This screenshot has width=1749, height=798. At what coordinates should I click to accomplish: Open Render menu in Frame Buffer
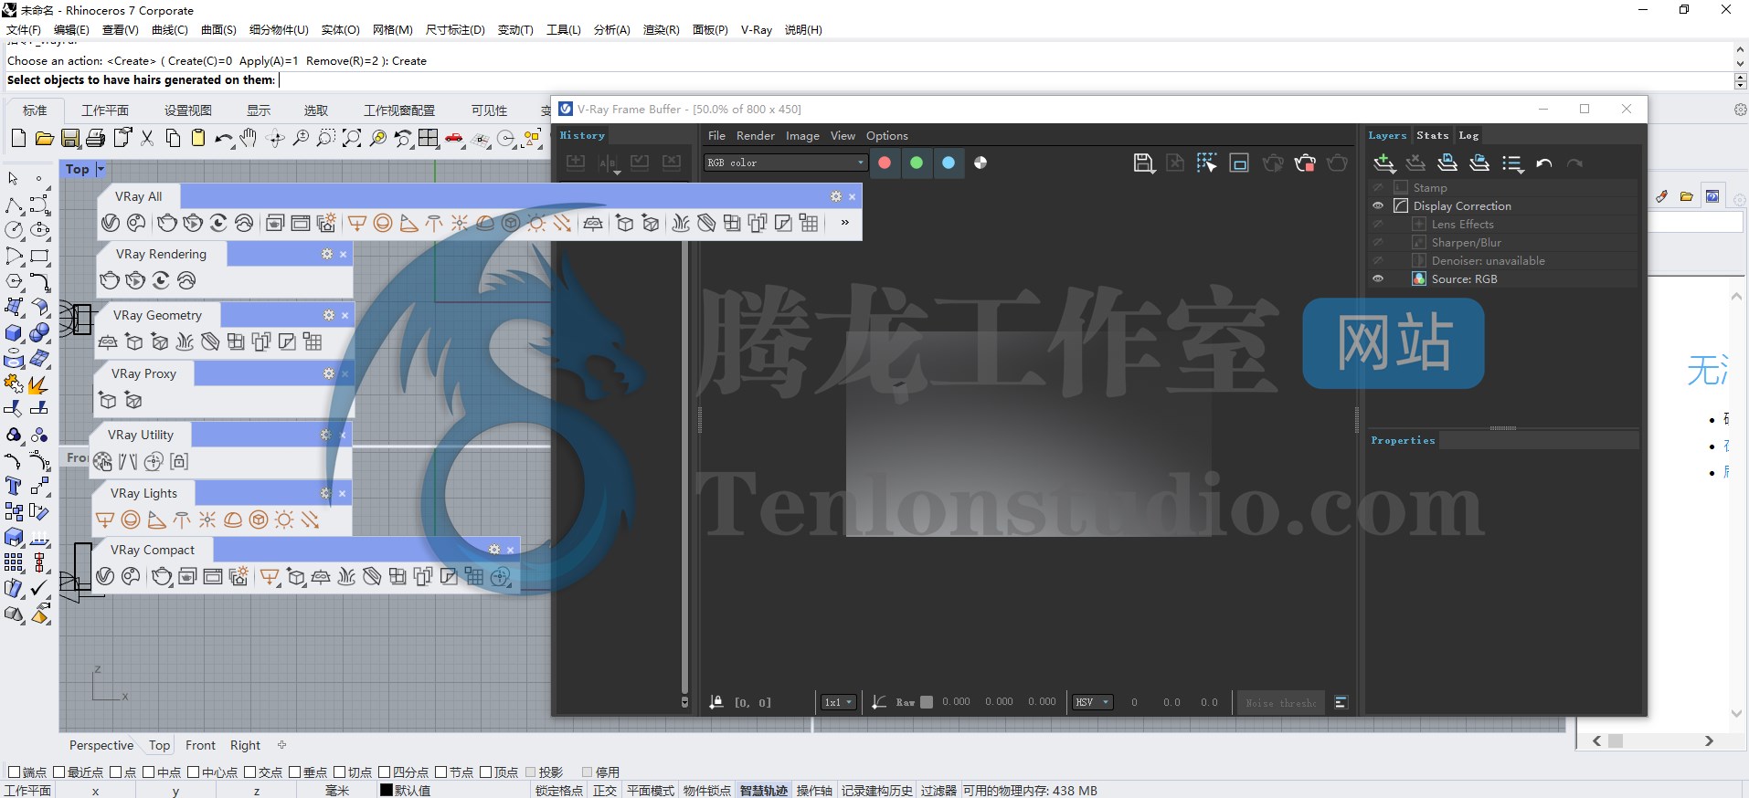click(x=755, y=135)
